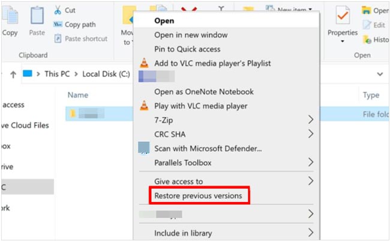390x241 pixels.
Task: Sort by the Name column header
Action: [78, 95]
